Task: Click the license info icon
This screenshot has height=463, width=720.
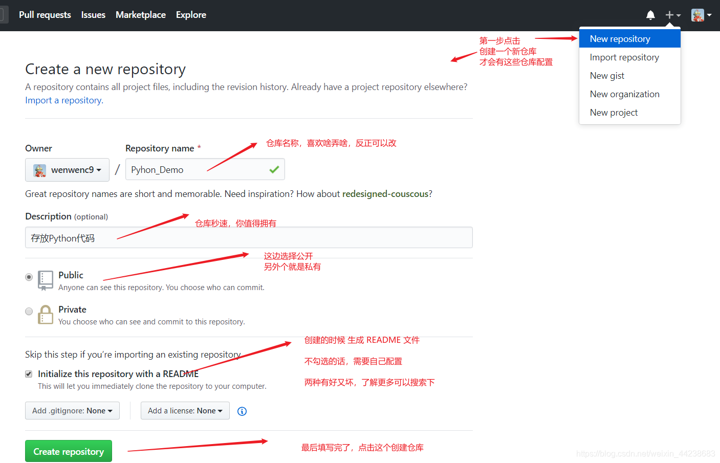Action: (x=242, y=411)
